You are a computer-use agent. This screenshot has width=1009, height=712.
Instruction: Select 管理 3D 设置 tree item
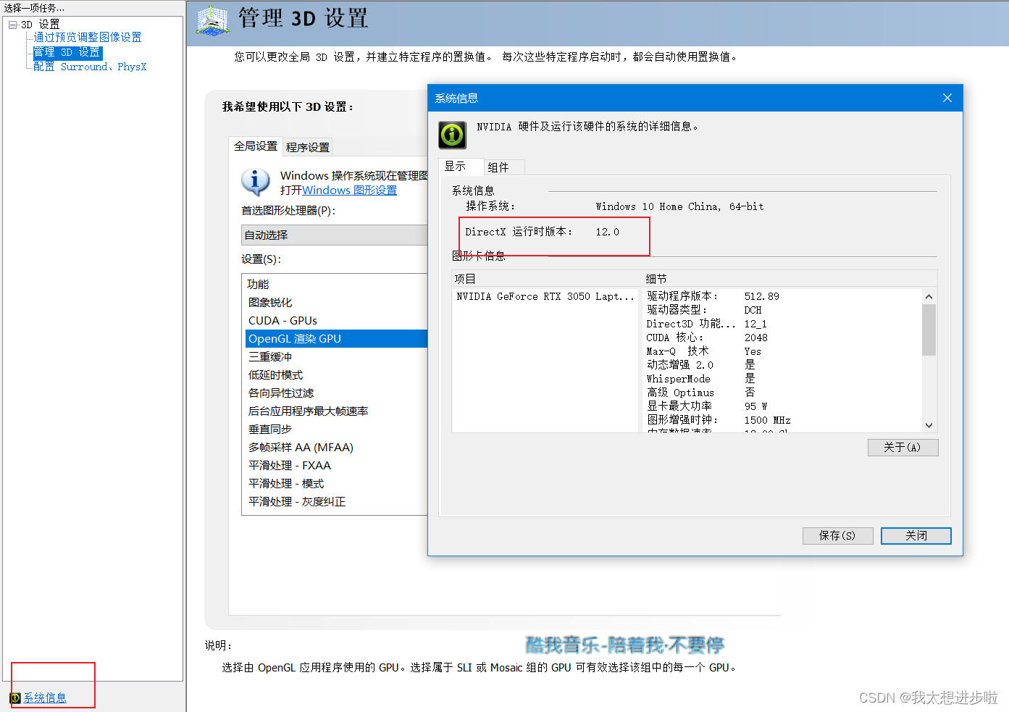(67, 53)
